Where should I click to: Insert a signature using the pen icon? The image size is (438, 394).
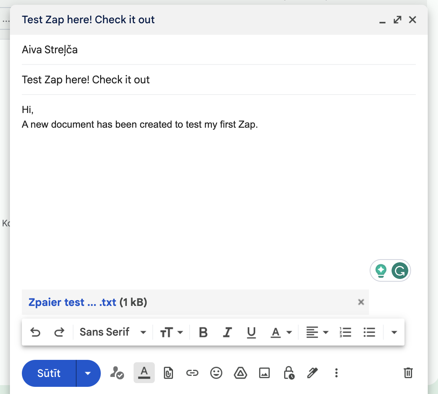click(313, 373)
